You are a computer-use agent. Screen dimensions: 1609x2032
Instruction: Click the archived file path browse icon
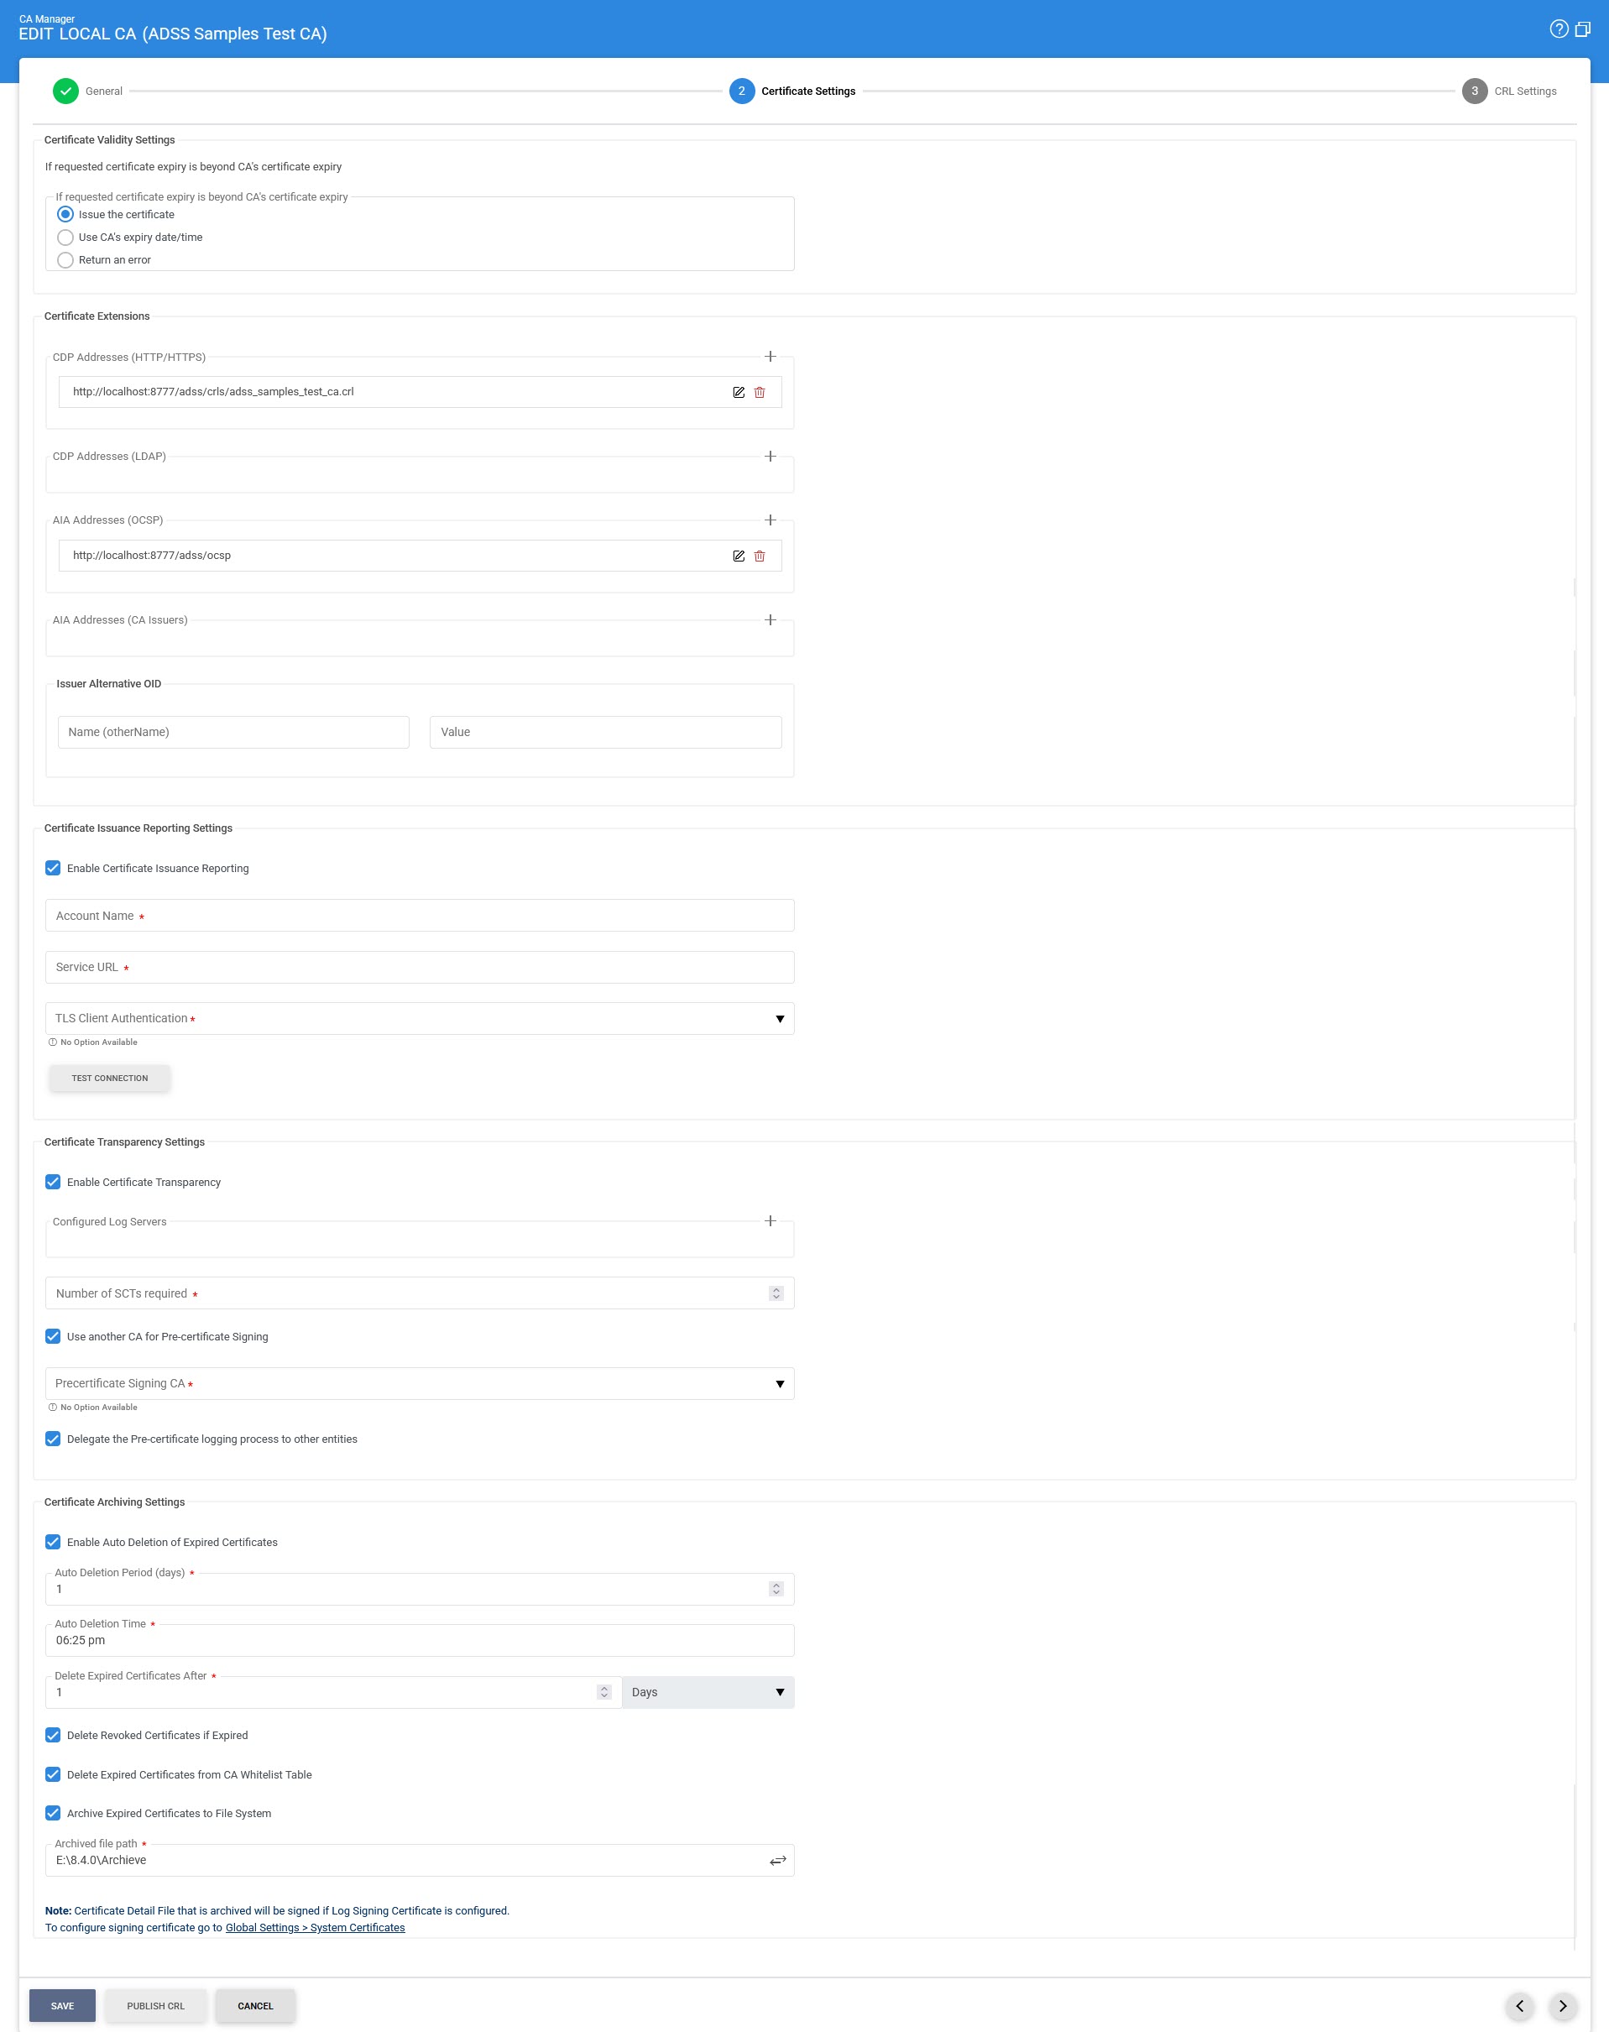pos(777,1861)
